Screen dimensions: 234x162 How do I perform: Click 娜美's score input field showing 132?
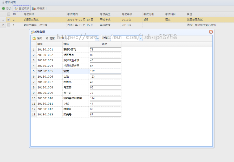click(x=105, y=71)
